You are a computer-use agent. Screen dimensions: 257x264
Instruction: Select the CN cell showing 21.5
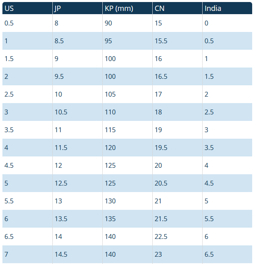(161, 219)
